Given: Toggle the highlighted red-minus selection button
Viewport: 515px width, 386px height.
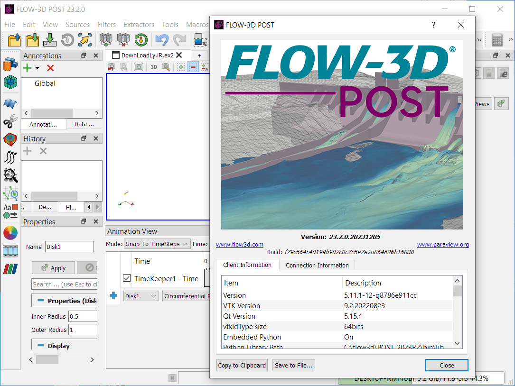Looking at the screenshot, I should (193, 67).
